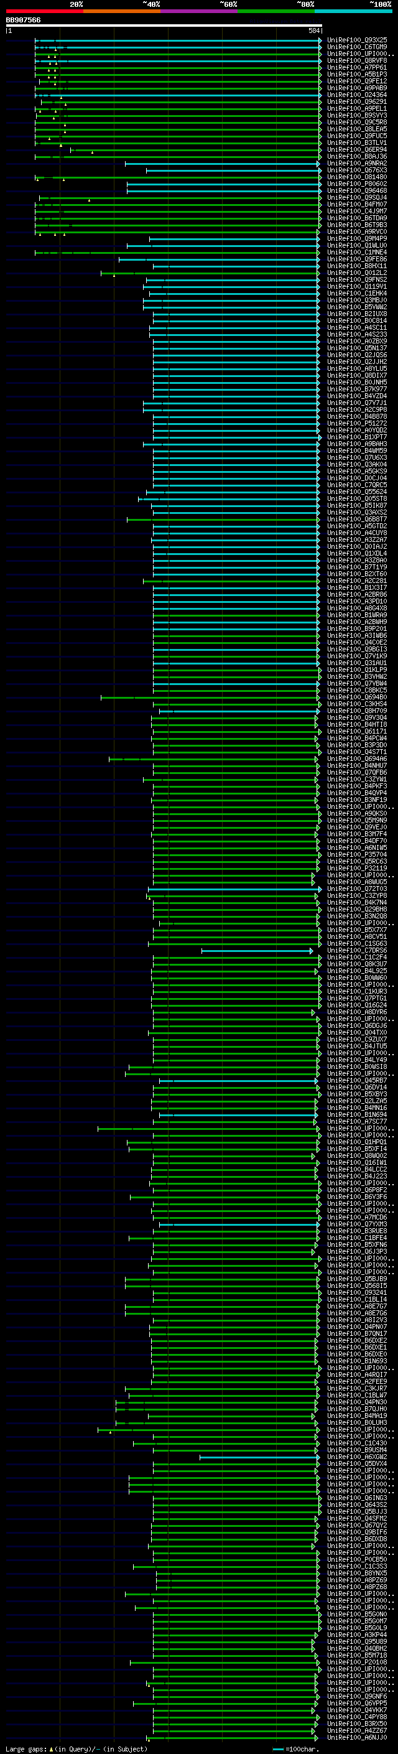Open hit UniRef100_C6TGM9
The height and width of the screenshot is (1754, 398).
356,47
